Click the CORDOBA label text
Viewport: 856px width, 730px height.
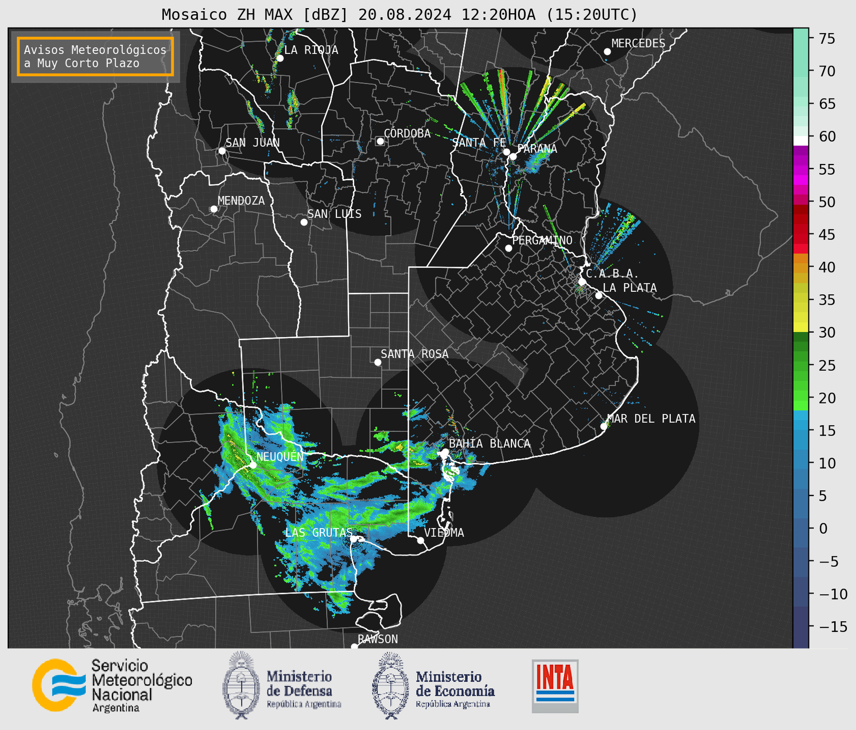407,134
